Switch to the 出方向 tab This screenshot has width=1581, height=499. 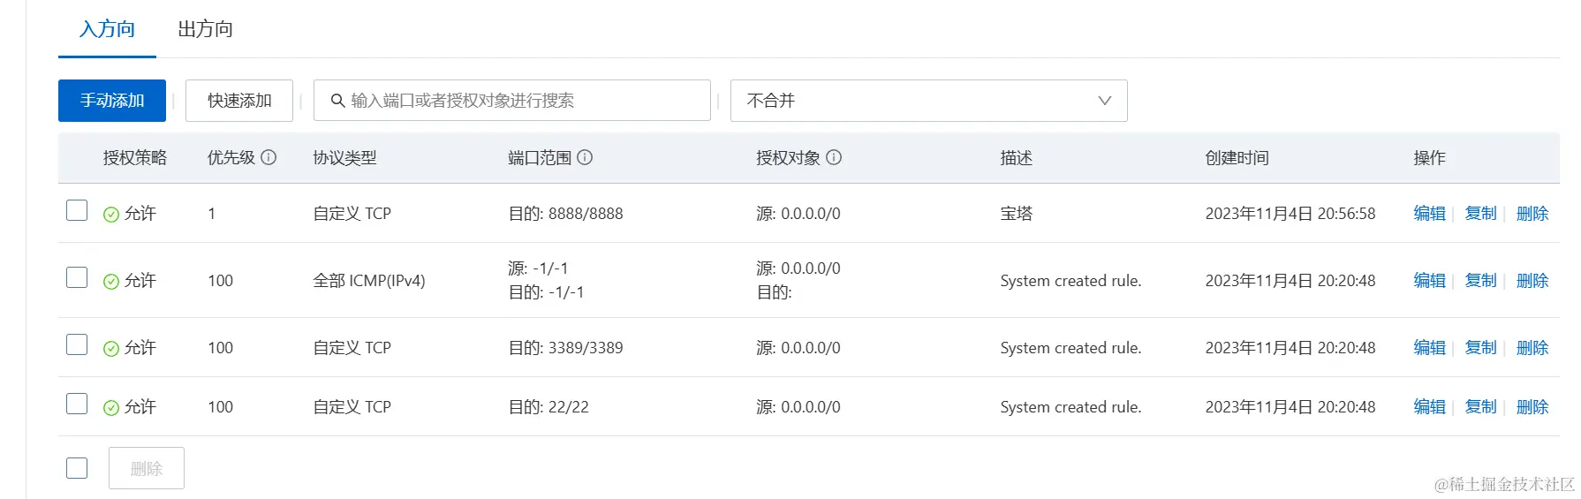point(206,29)
